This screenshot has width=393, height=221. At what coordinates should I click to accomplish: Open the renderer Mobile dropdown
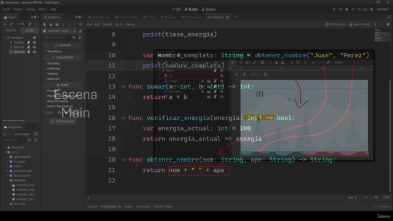[383, 9]
